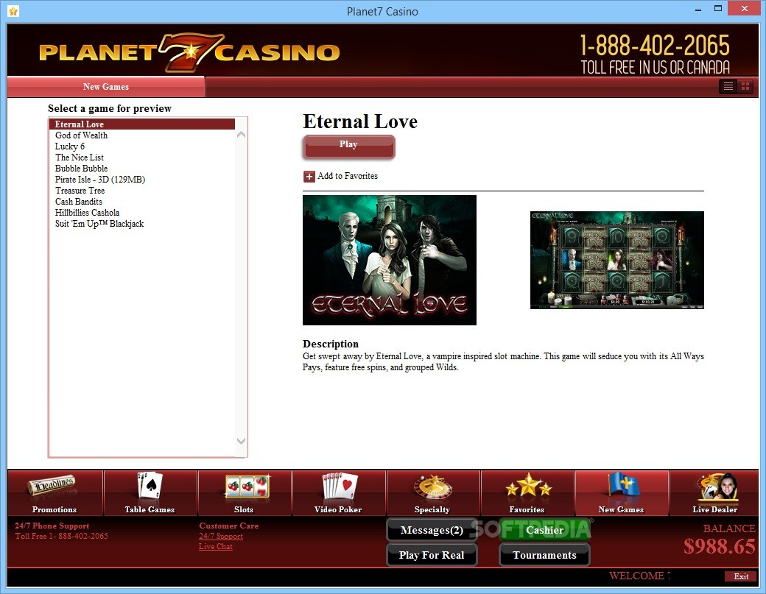Click the Exit button
766x594 pixels.
[x=741, y=576]
